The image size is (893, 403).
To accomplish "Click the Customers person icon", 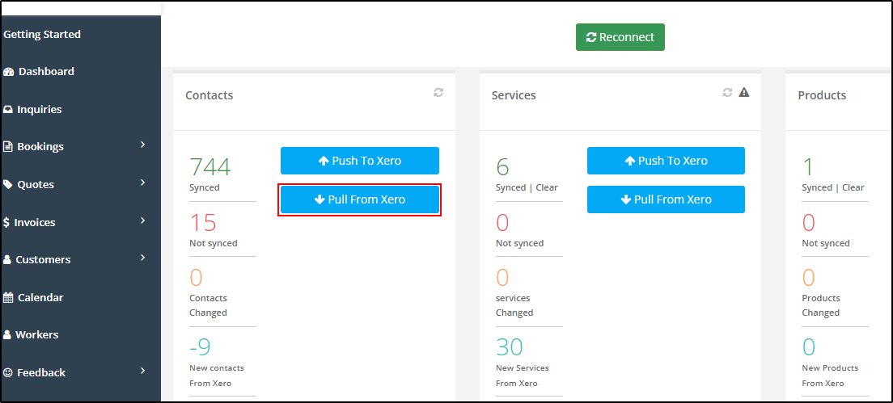I will [x=7, y=260].
